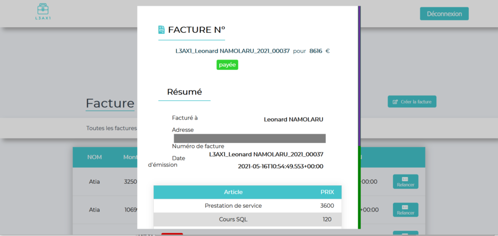Select the Cours SQL article row
Image resolution: width=498 pixels, height=236 pixels.
pos(233,219)
